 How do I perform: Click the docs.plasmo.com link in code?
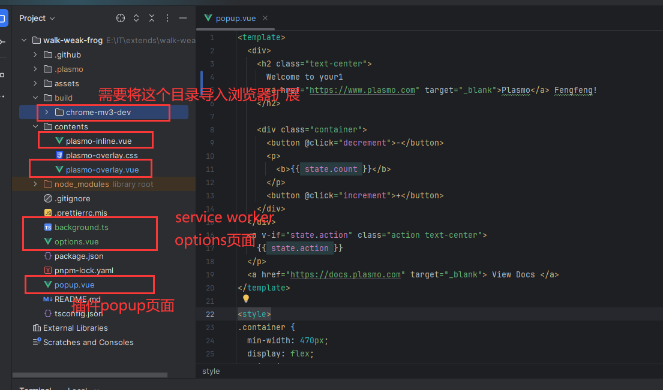coord(345,275)
